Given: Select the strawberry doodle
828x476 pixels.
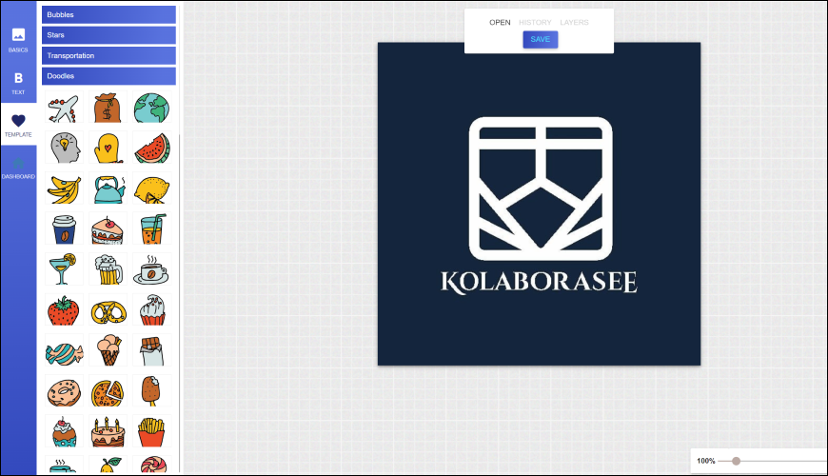Looking at the screenshot, I should (x=64, y=311).
